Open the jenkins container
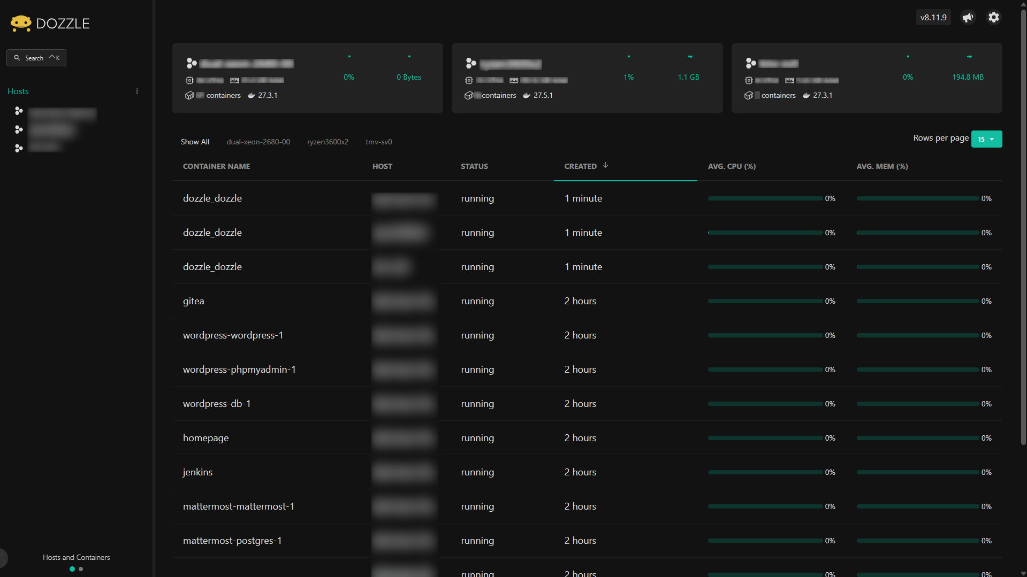Image resolution: width=1027 pixels, height=577 pixels. pos(197,472)
